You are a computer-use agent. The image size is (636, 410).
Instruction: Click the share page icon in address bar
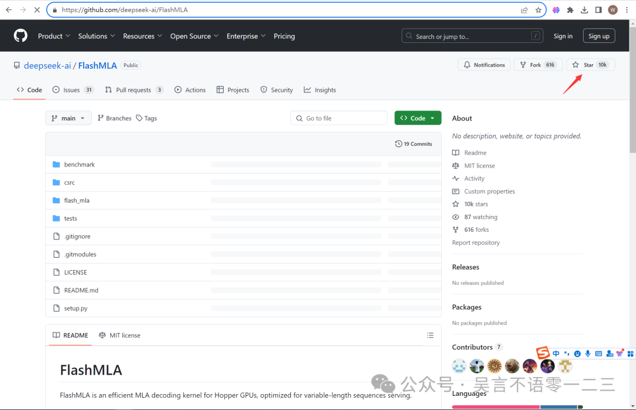524,10
